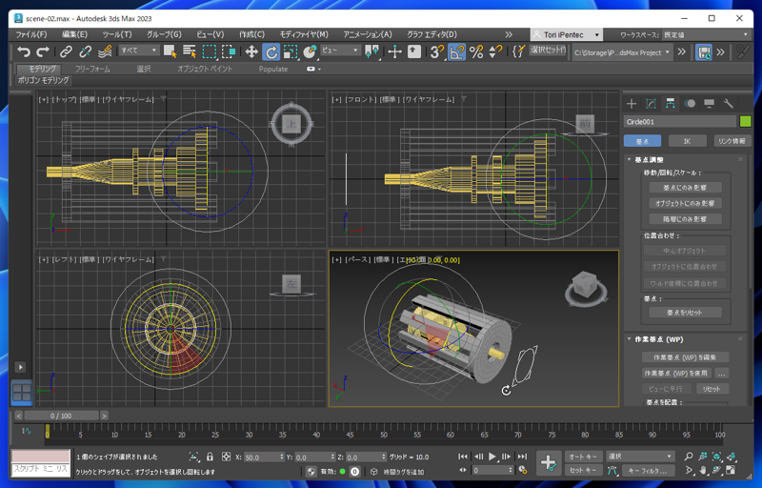Open the 編集(E) menu
The image size is (762, 488).
74,34
